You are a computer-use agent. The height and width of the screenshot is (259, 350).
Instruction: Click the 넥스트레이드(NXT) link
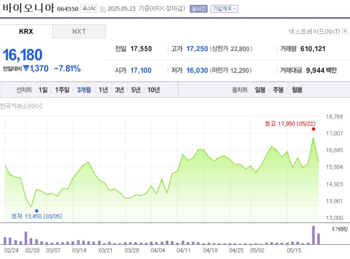tap(314, 31)
